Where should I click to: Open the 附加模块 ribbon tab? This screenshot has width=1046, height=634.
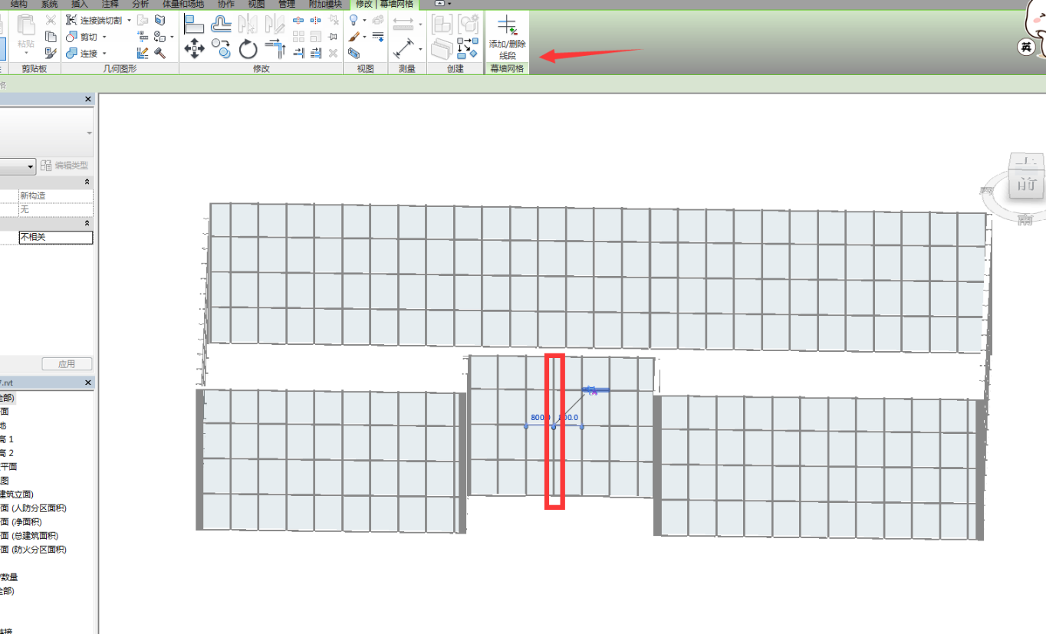coord(325,4)
